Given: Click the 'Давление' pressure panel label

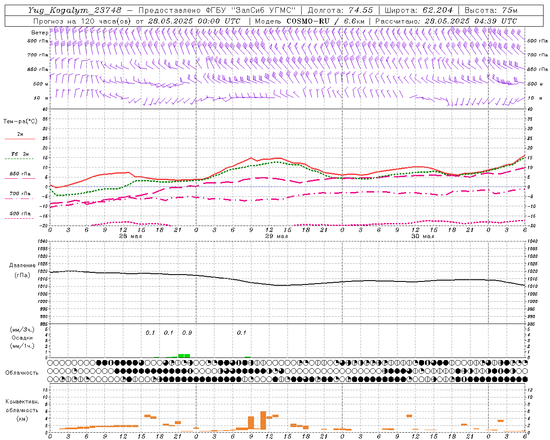Looking at the screenshot, I should click(22, 266).
